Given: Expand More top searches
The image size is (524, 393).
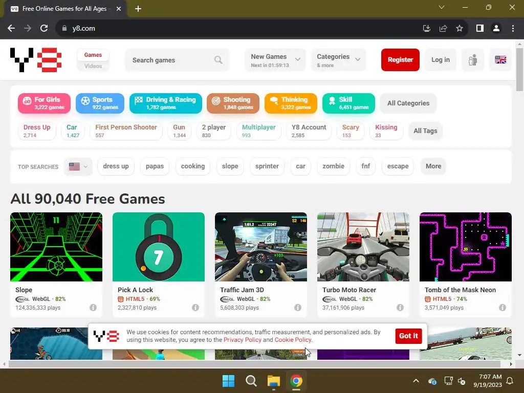Looking at the screenshot, I should coord(433,166).
